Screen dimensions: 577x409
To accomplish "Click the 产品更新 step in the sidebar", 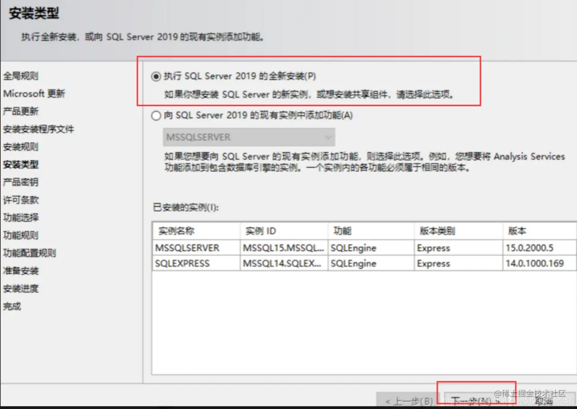I will (x=21, y=111).
